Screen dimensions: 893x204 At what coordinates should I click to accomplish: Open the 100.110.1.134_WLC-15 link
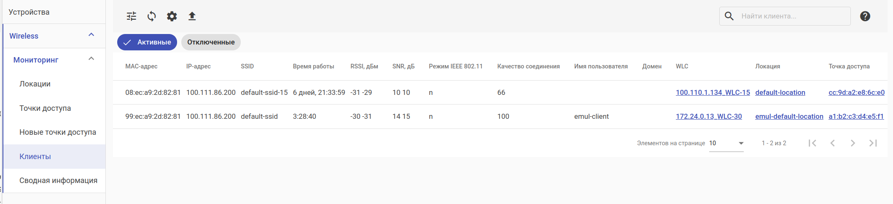[713, 93]
